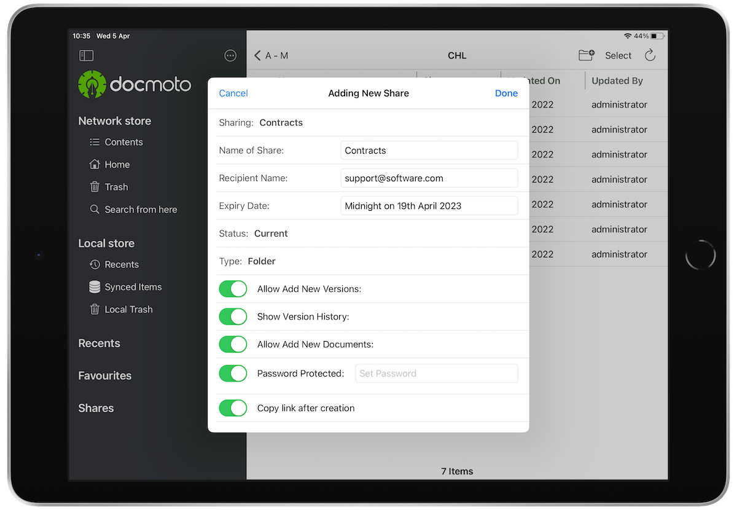The width and height of the screenshot is (737, 510).
Task: Go back to A - M folder
Action: click(271, 56)
